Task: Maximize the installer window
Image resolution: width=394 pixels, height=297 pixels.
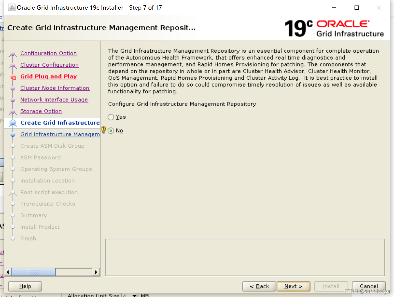Action: pyautogui.click(x=356, y=8)
